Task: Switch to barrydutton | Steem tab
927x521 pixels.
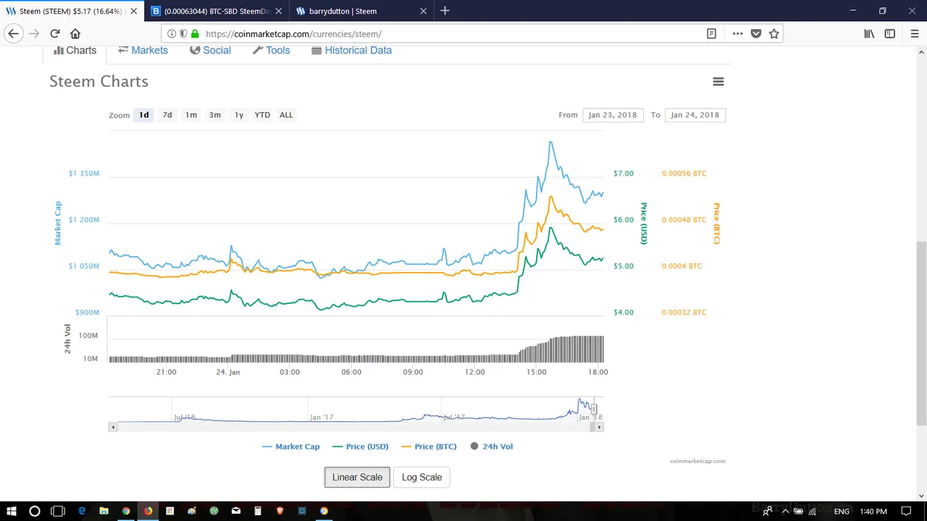Action: pyautogui.click(x=362, y=11)
